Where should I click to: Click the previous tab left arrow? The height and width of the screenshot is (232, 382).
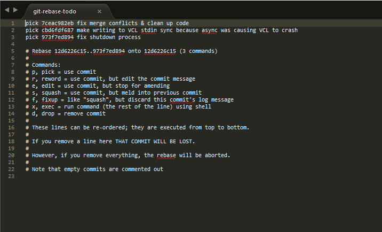(x=7, y=10)
